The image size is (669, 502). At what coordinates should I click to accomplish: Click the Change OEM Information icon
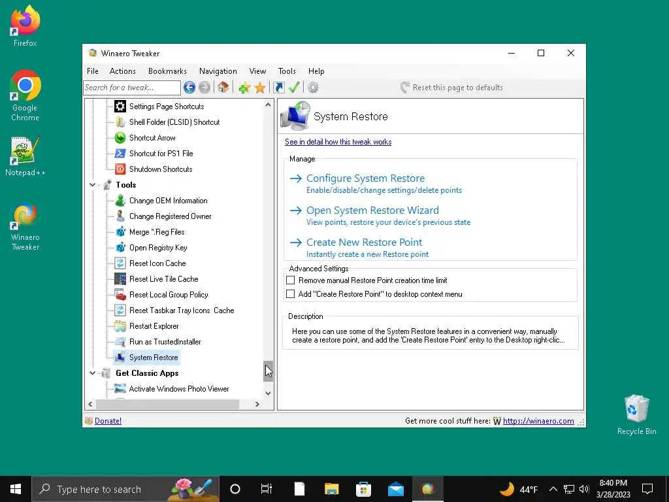click(120, 201)
